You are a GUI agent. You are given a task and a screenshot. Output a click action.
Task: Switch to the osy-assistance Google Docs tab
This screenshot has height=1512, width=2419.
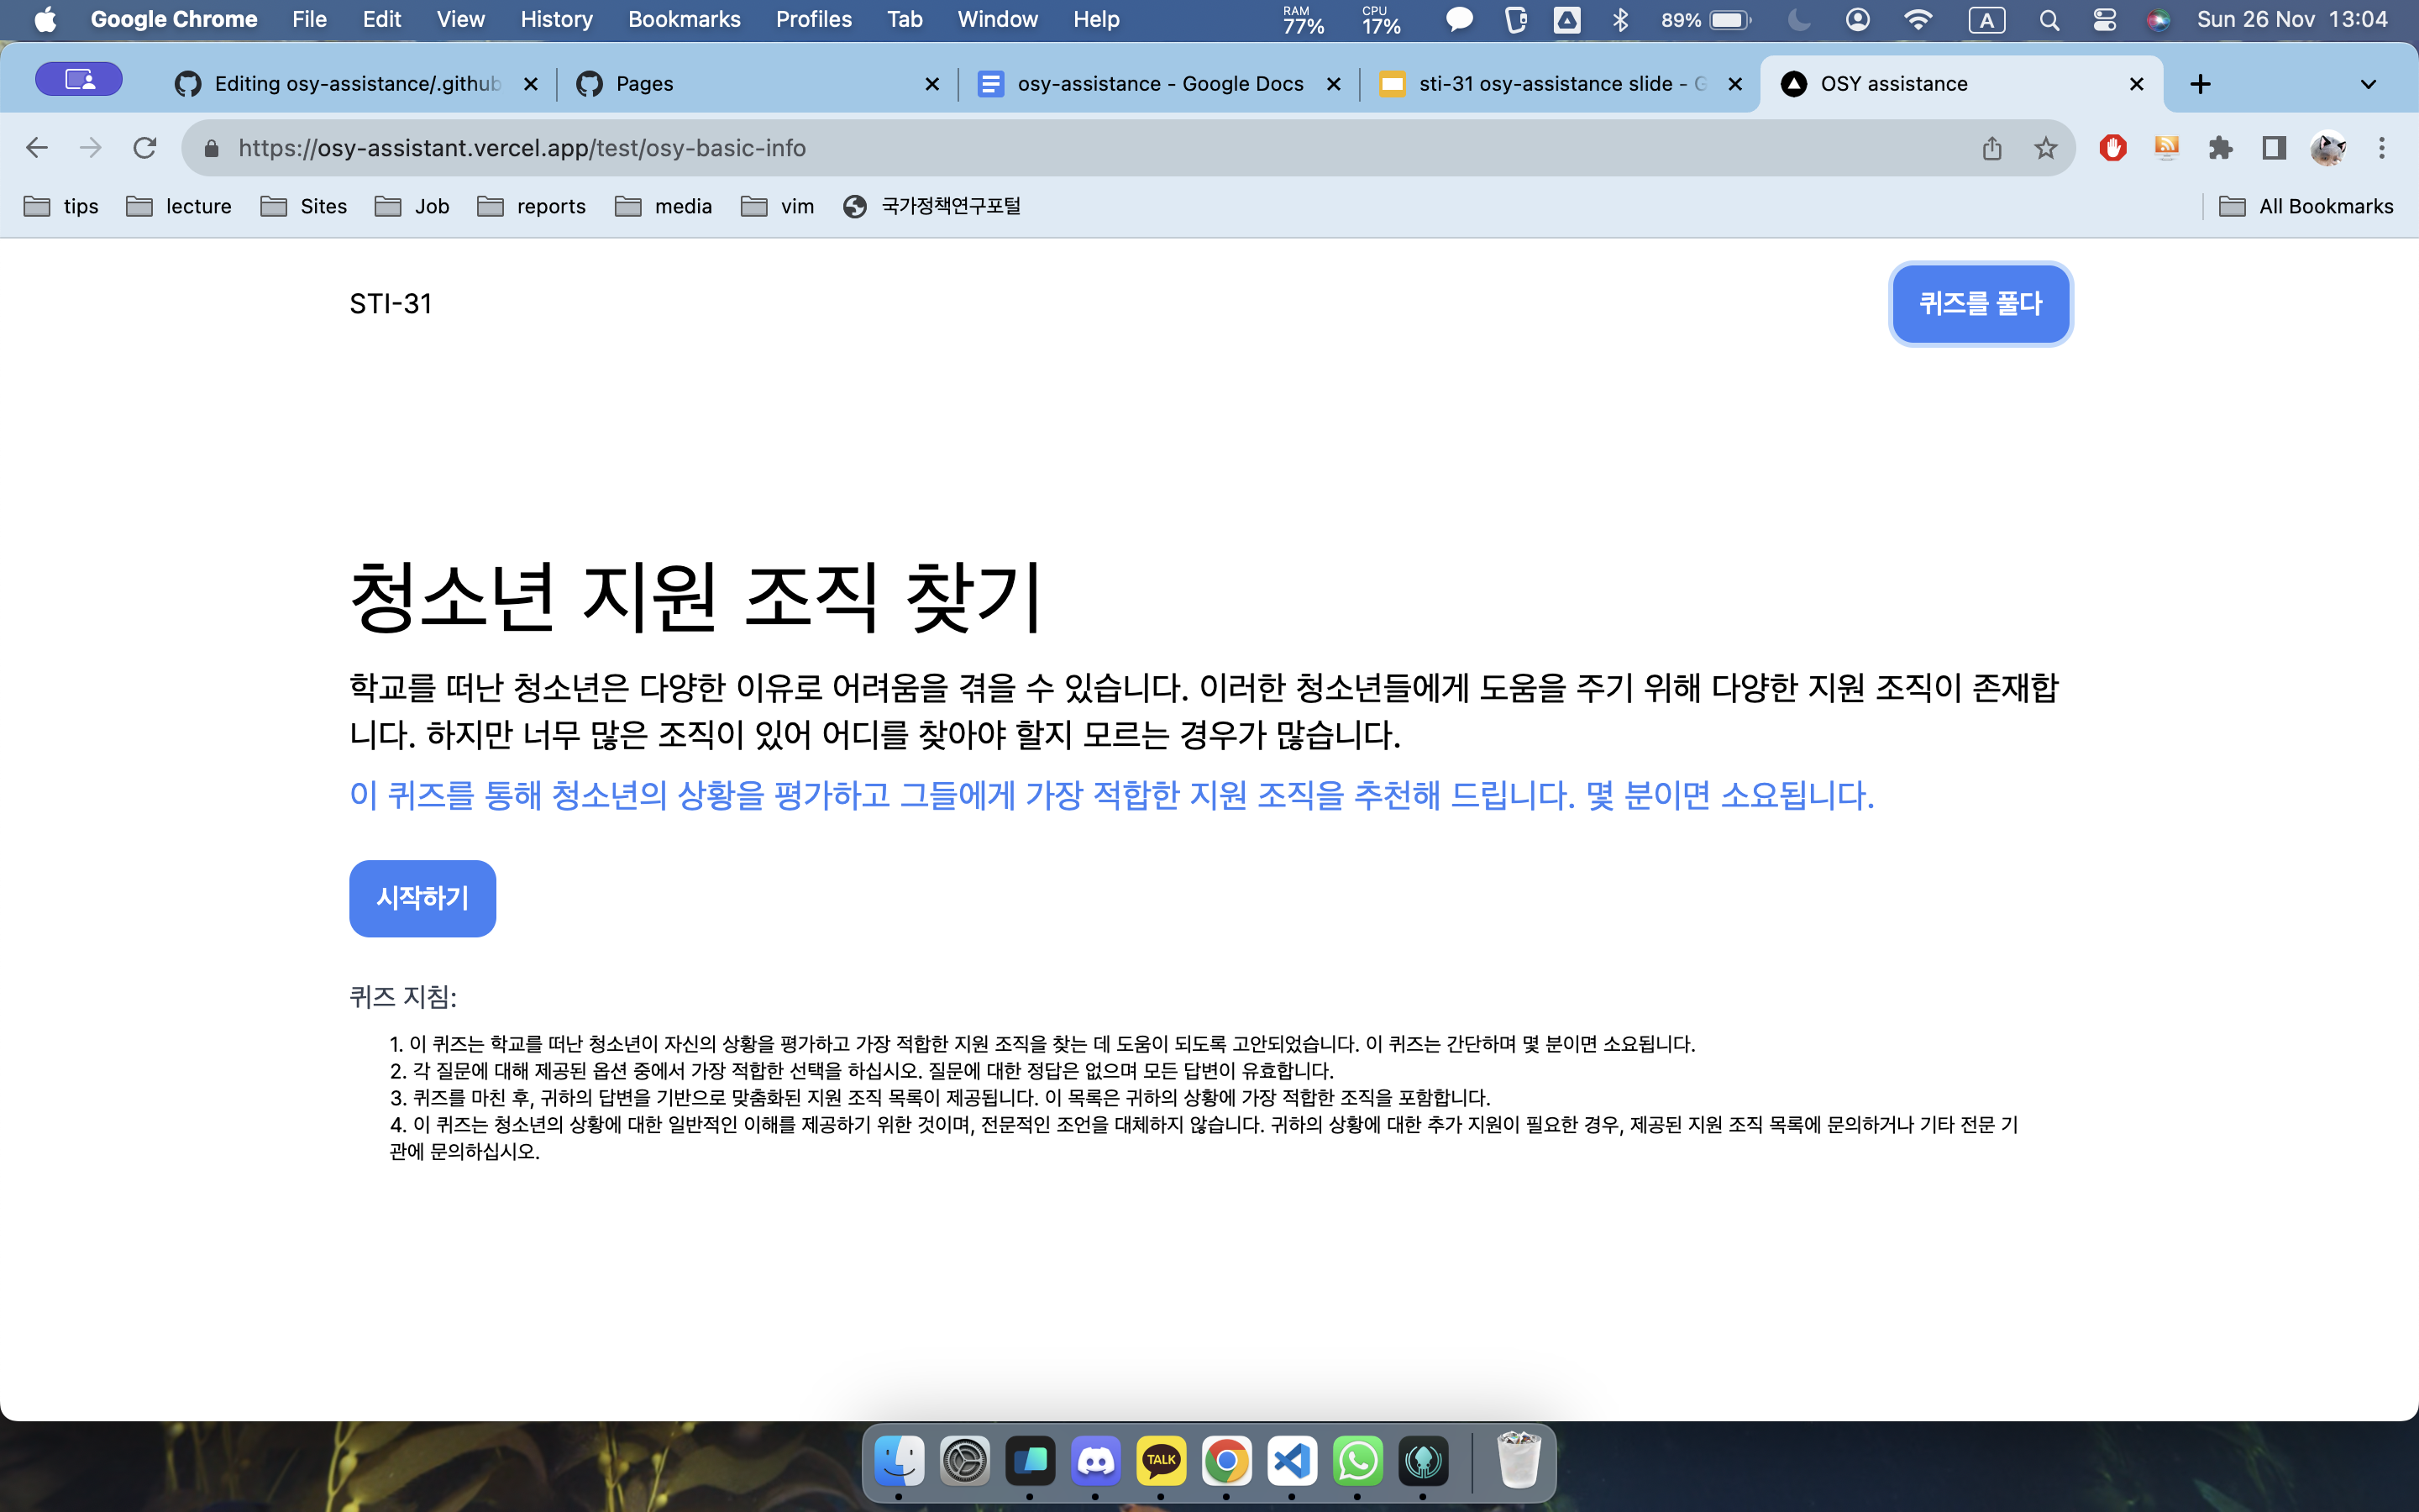pos(1157,84)
